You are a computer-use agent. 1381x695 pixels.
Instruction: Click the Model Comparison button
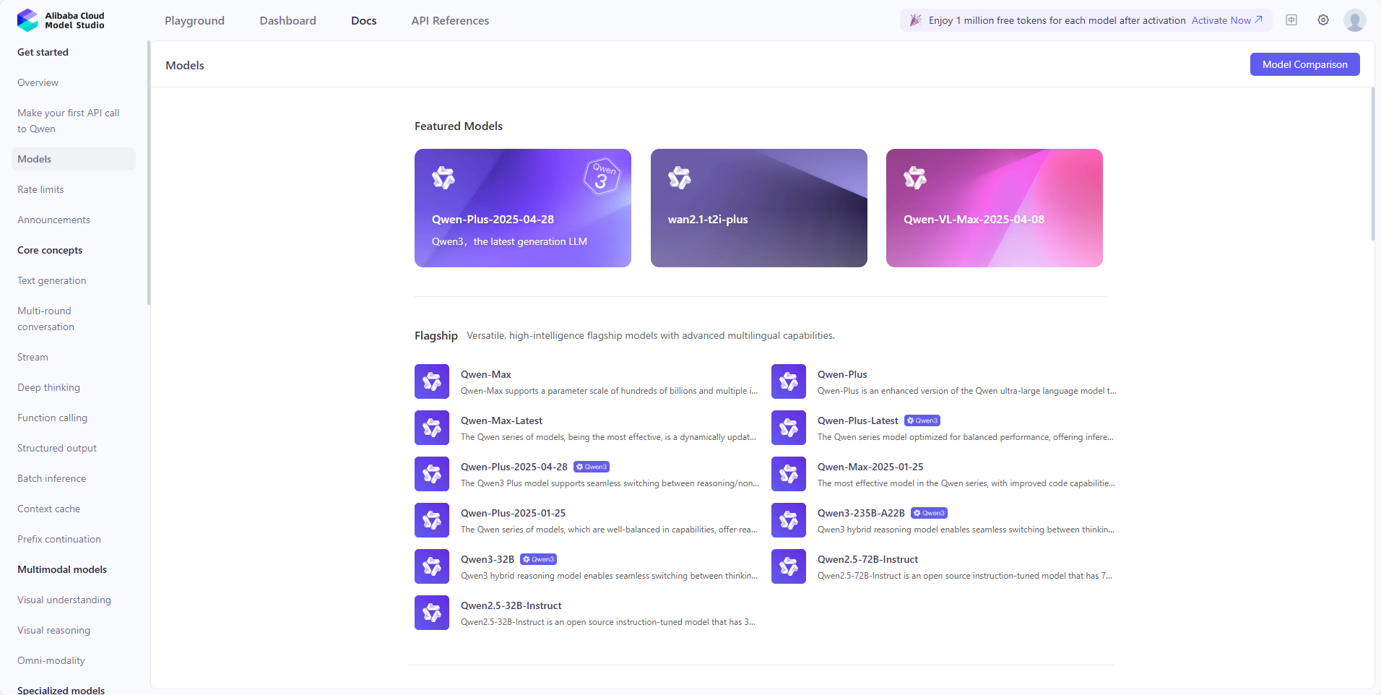(1305, 64)
